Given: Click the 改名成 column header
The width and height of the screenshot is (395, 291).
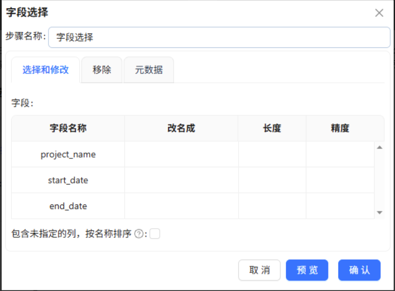Looking at the screenshot, I should 181,128.
